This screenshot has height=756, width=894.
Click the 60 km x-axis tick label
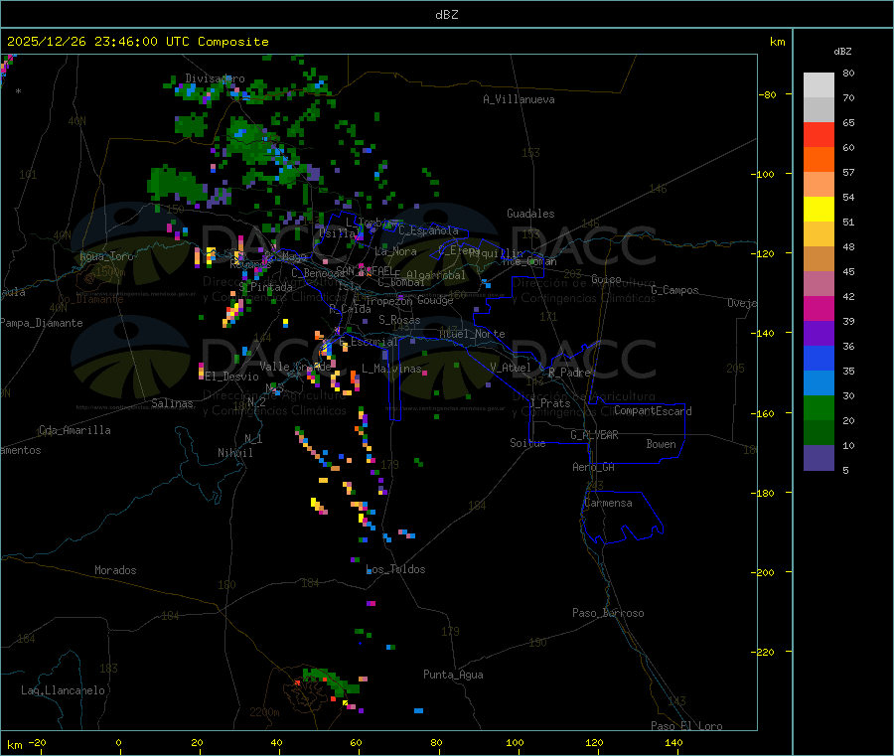(x=356, y=742)
